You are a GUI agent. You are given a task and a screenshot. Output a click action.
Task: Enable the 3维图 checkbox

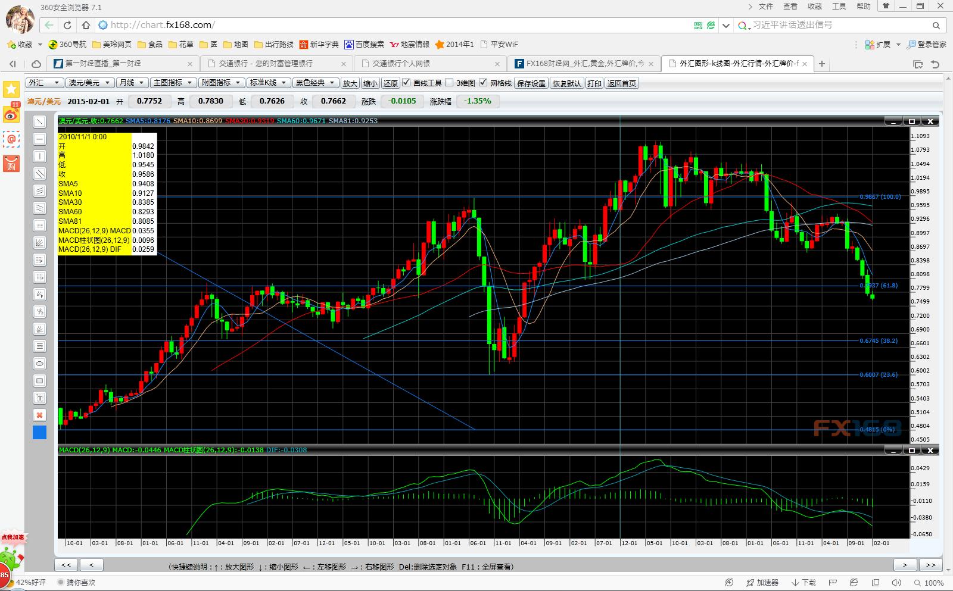point(450,83)
